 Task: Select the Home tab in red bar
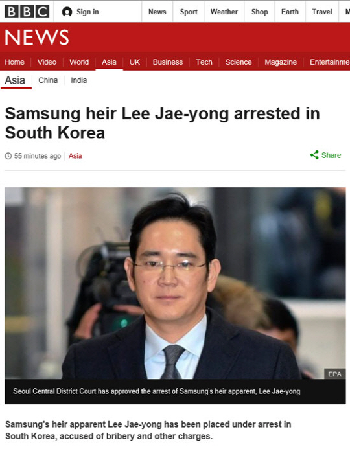15,62
